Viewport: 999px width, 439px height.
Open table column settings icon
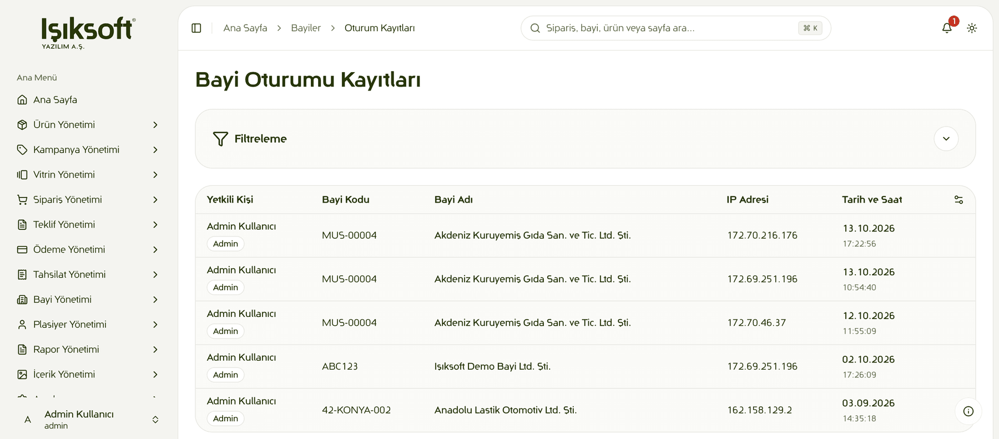958,200
